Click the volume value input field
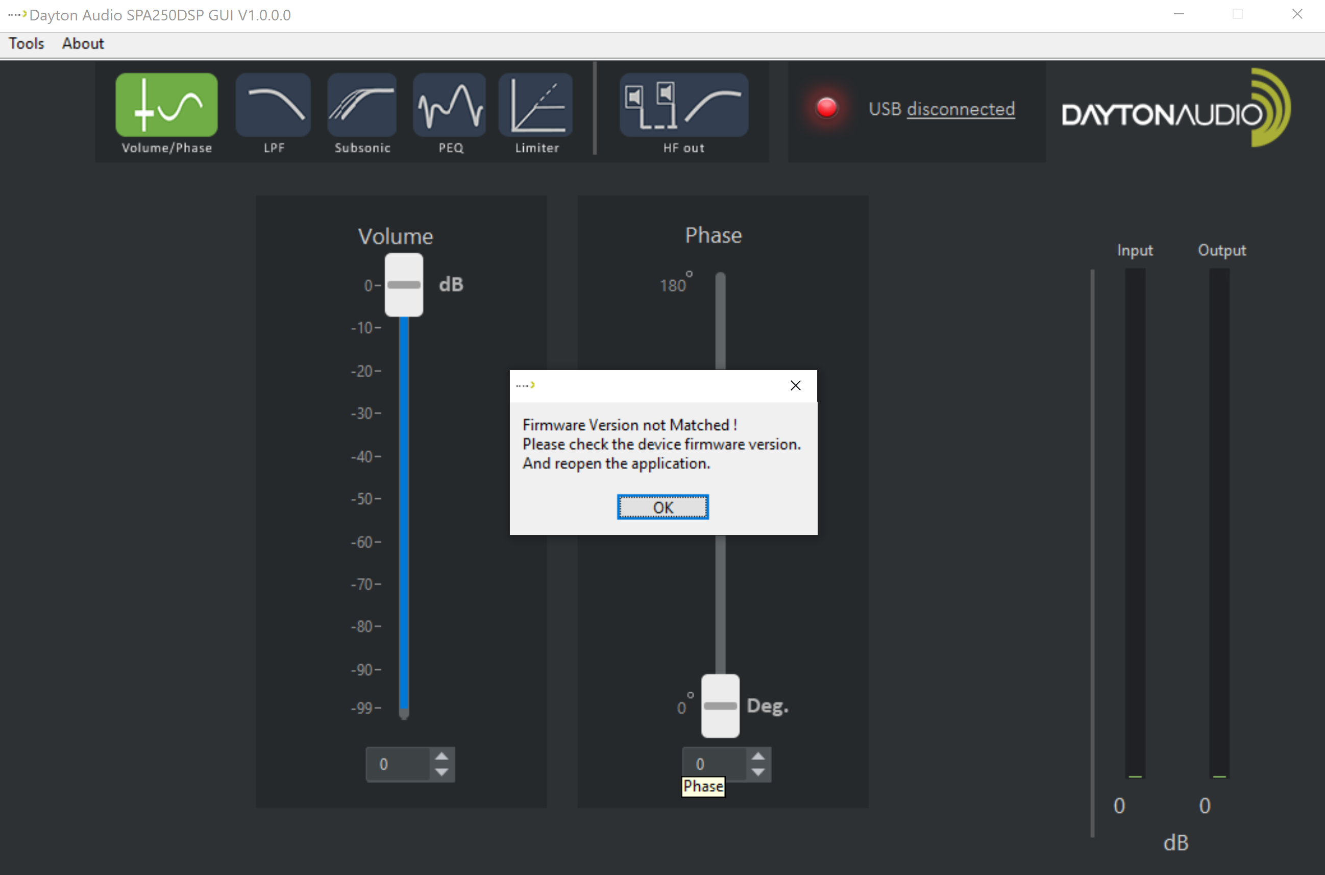 (398, 765)
